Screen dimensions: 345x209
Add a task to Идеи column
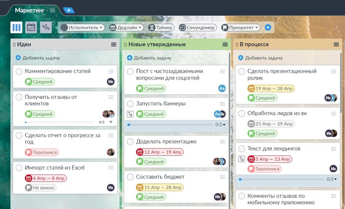(38, 58)
